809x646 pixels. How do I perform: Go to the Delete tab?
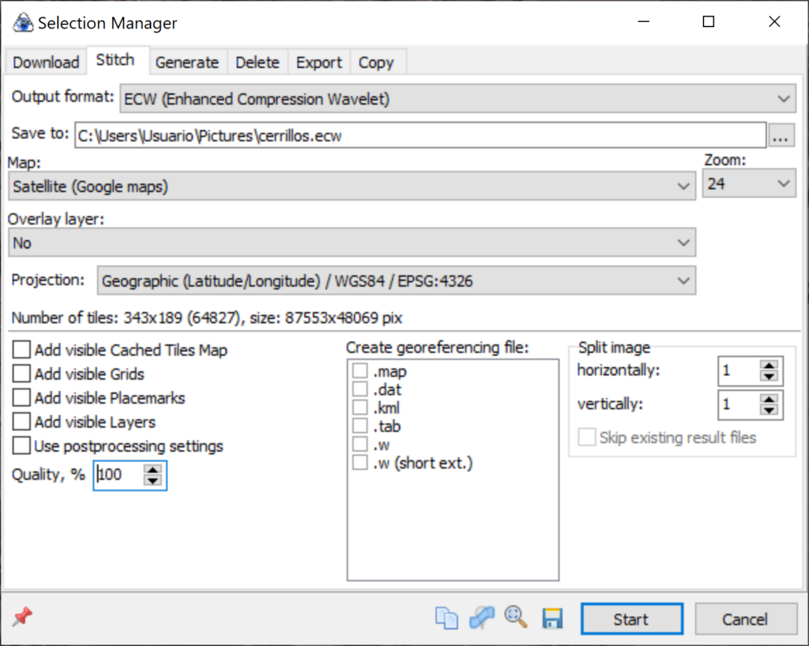coord(258,62)
